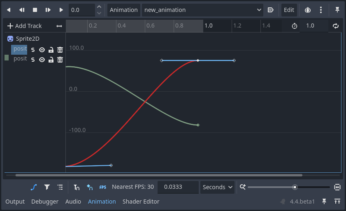Pin the AnimationPlayer with top pin icon
This screenshot has height=211, width=346.
coord(337,9)
